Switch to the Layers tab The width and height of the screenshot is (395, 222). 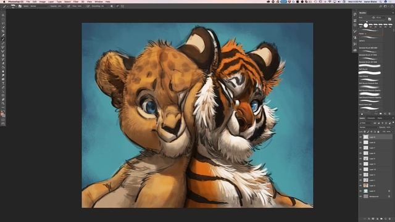(362, 118)
